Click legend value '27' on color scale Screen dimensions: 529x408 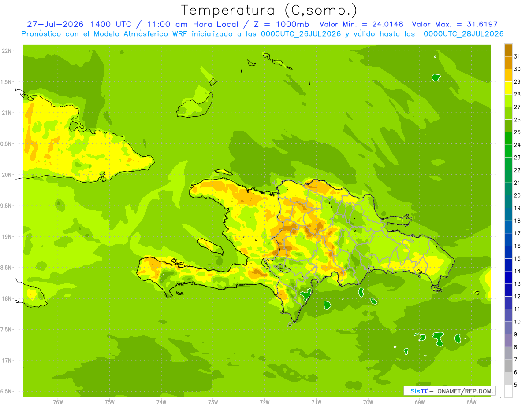click(x=517, y=107)
